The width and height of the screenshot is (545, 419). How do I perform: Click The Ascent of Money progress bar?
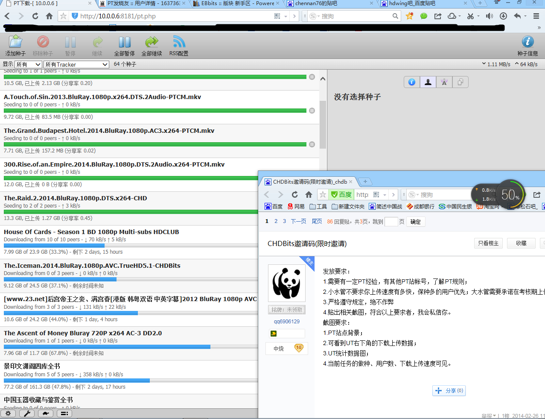[131, 347]
